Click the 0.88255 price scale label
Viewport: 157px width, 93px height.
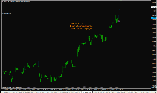(154, 59)
